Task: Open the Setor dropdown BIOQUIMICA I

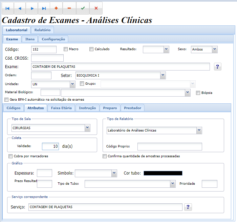Action: click(163, 75)
